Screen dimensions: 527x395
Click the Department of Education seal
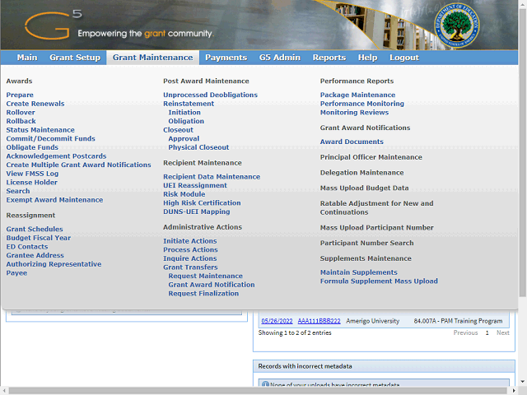point(458,26)
